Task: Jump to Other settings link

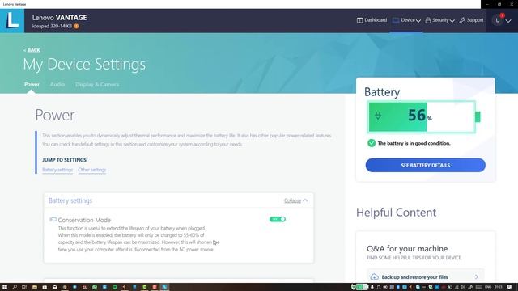Action: (x=91, y=170)
